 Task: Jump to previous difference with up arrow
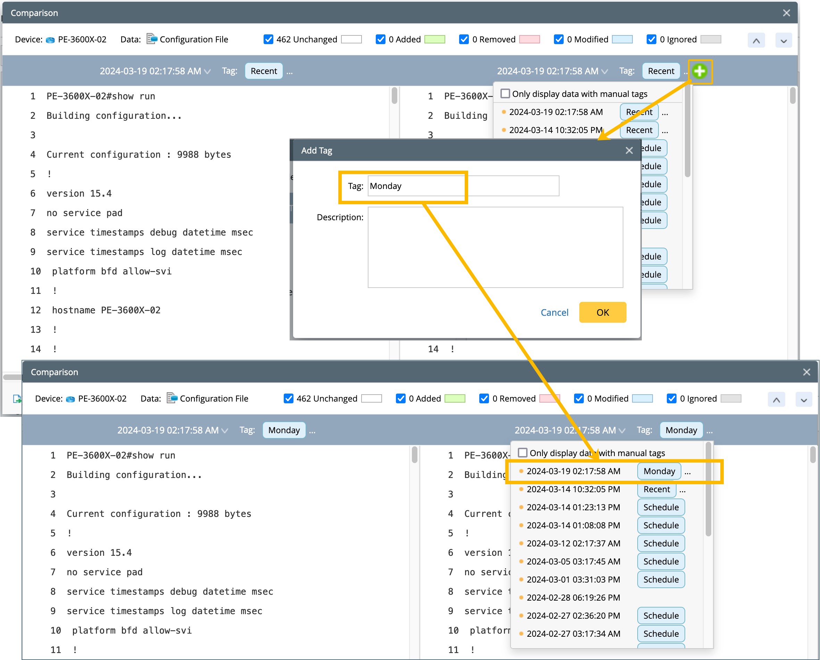coord(756,40)
